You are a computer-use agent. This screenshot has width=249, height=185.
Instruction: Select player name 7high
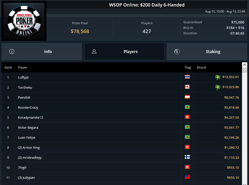pos(22,168)
